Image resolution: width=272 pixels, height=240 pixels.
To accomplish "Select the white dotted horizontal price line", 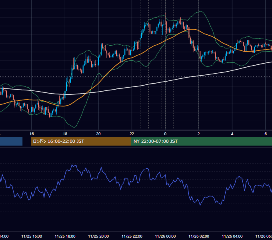I will [136, 76].
